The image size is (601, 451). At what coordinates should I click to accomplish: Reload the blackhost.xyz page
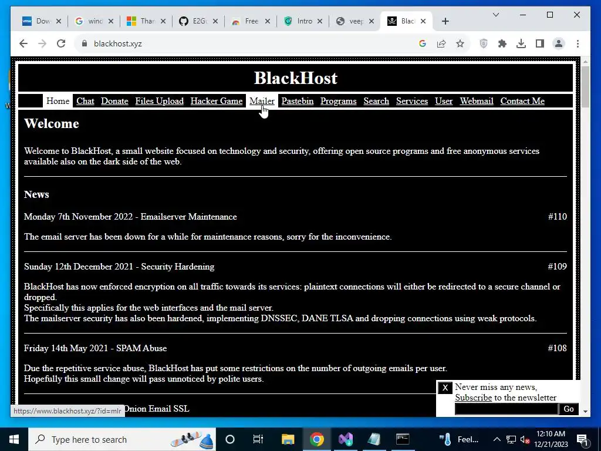point(61,43)
